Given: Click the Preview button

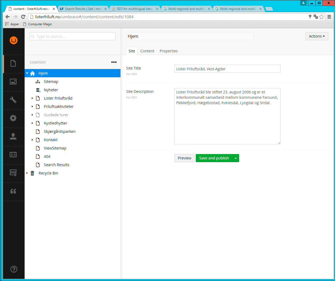Looking at the screenshot, I should [184, 158].
